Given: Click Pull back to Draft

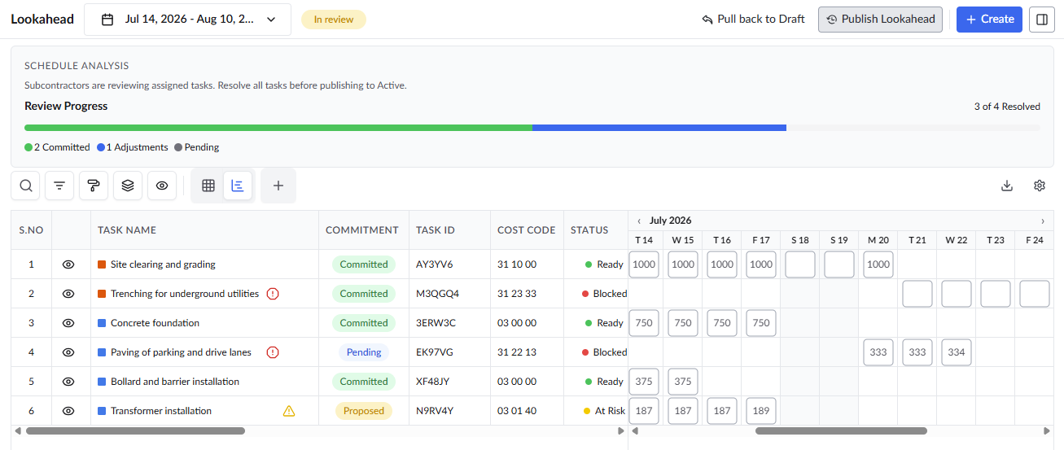Looking at the screenshot, I should point(753,20).
